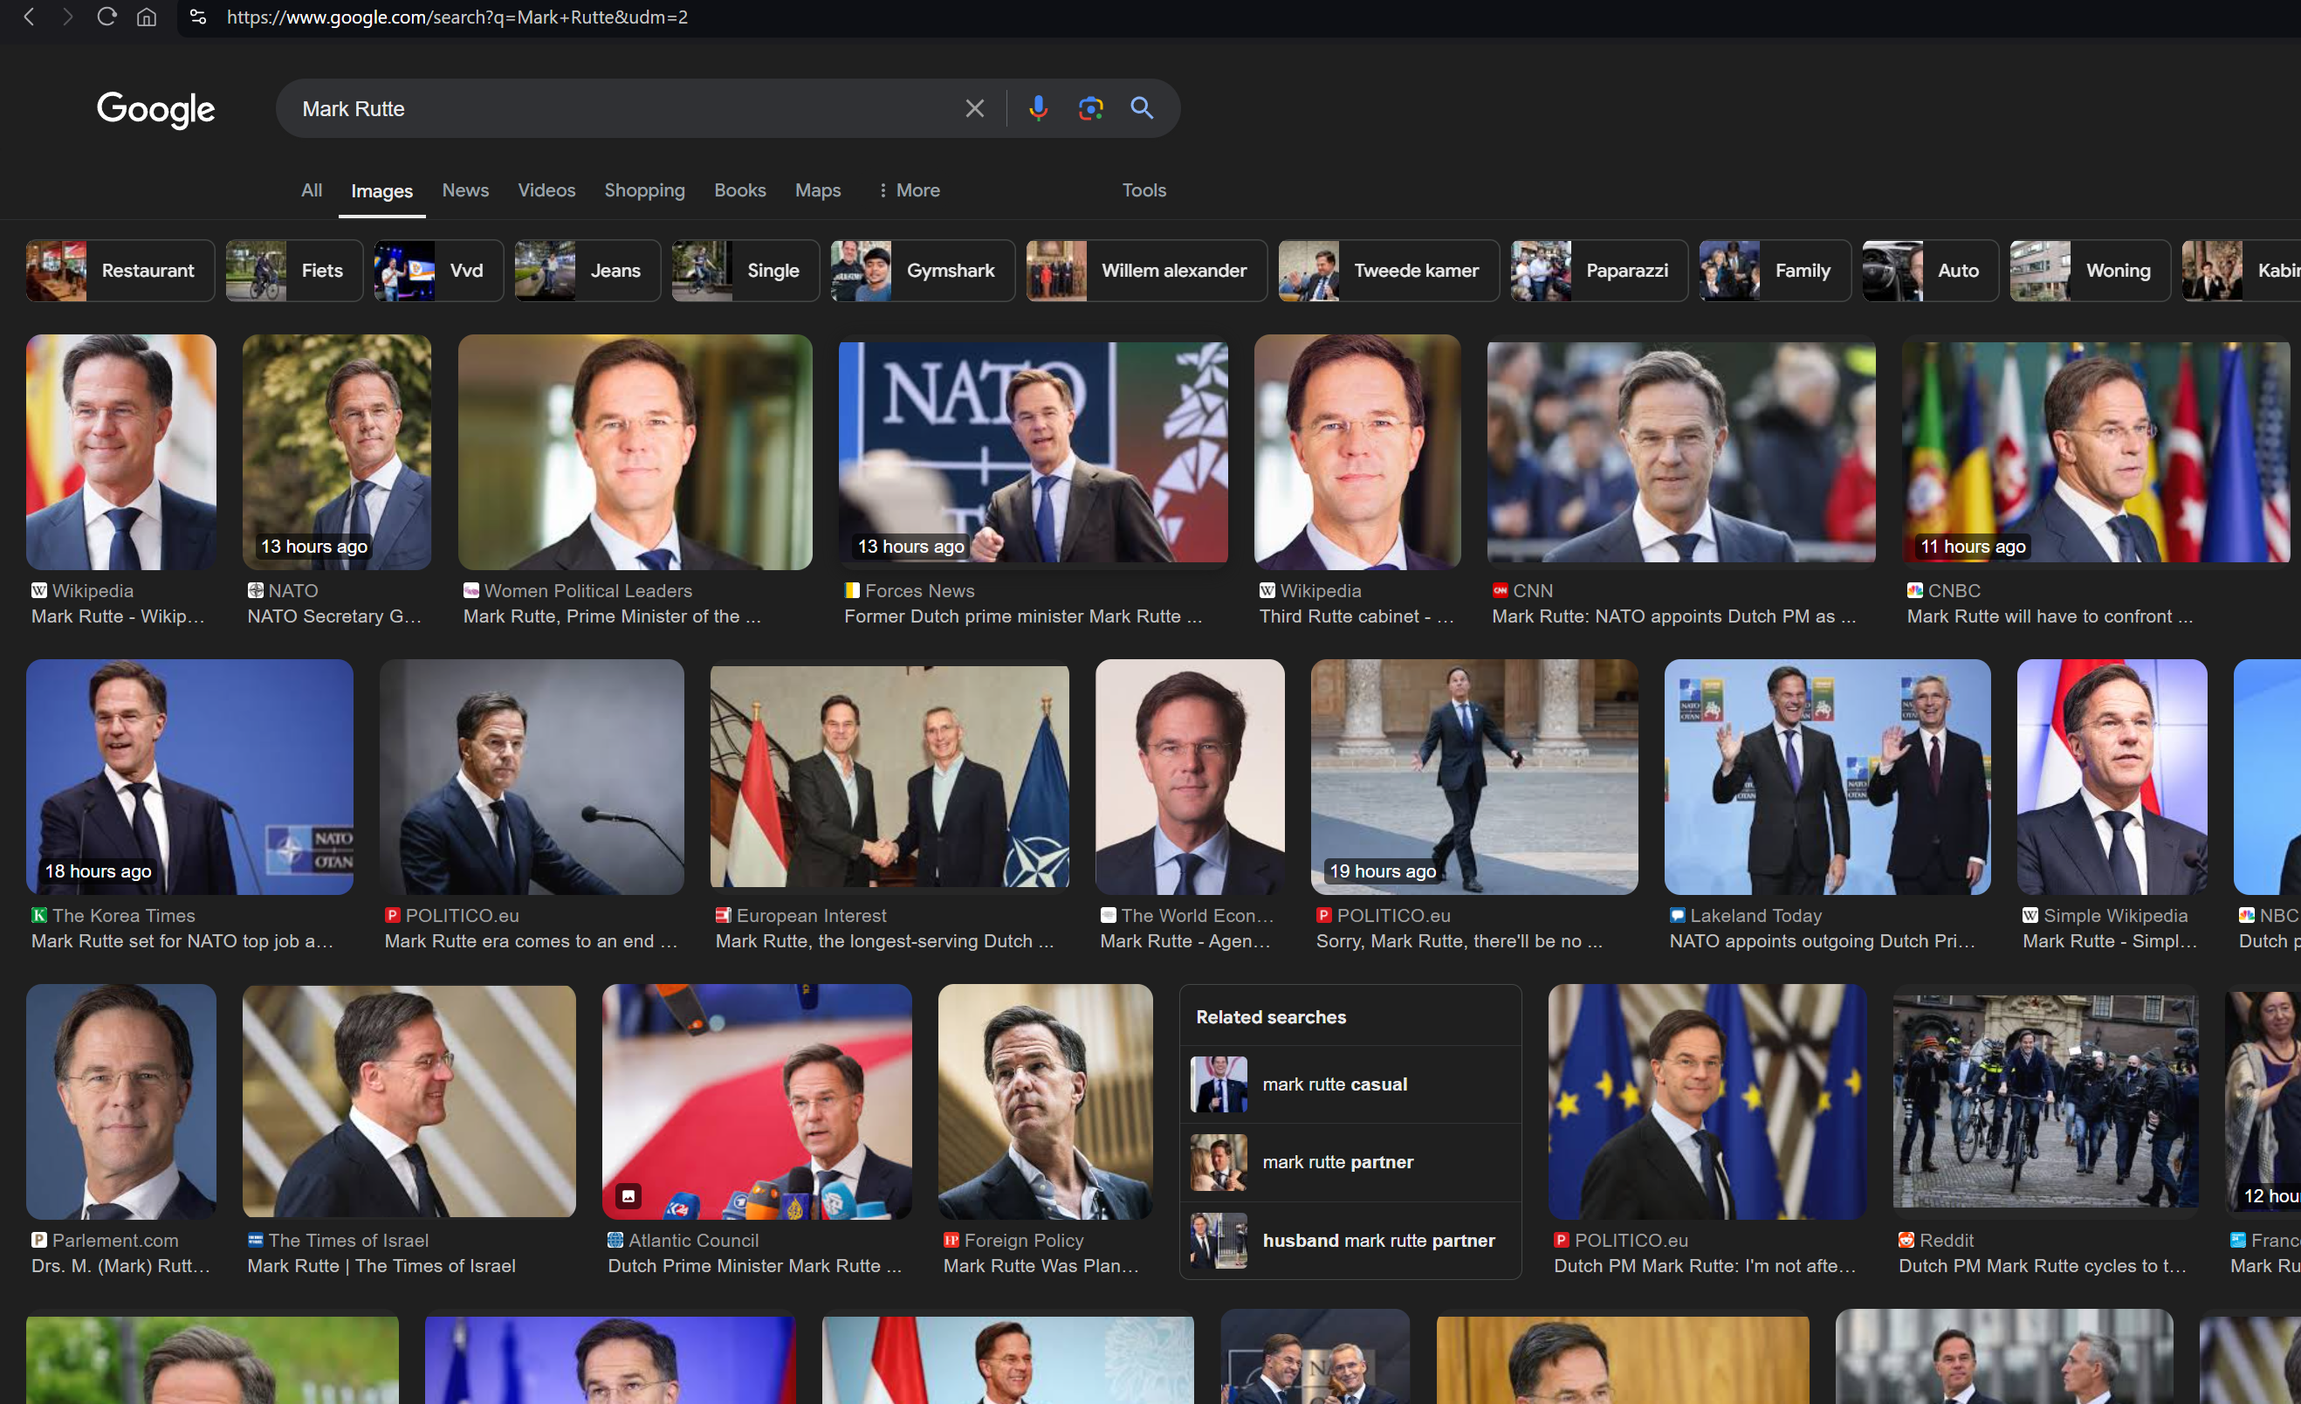2301x1404 pixels.
Task: Open 'Mark Rutte: NATO appoints Dutch PM' link
Action: tap(1673, 616)
